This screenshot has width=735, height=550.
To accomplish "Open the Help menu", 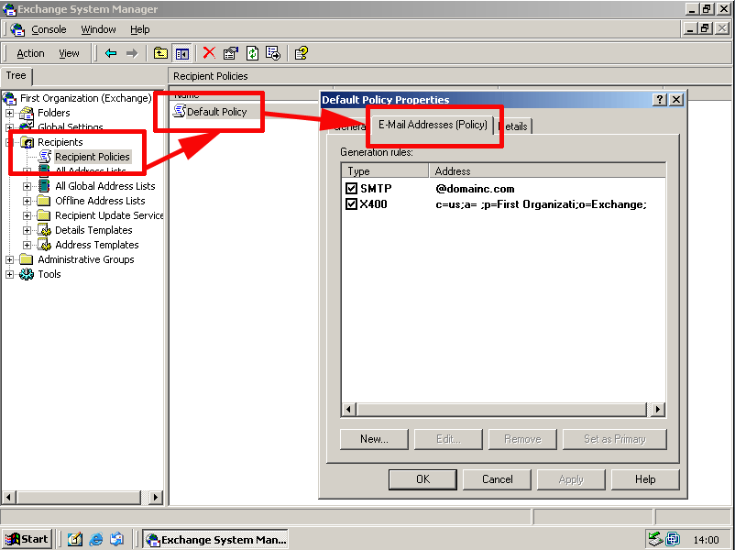I will 139,29.
